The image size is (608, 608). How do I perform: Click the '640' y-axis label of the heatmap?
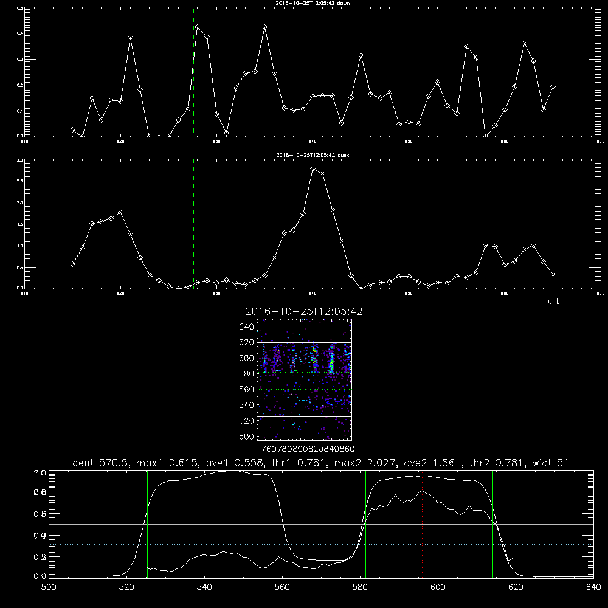click(x=247, y=327)
